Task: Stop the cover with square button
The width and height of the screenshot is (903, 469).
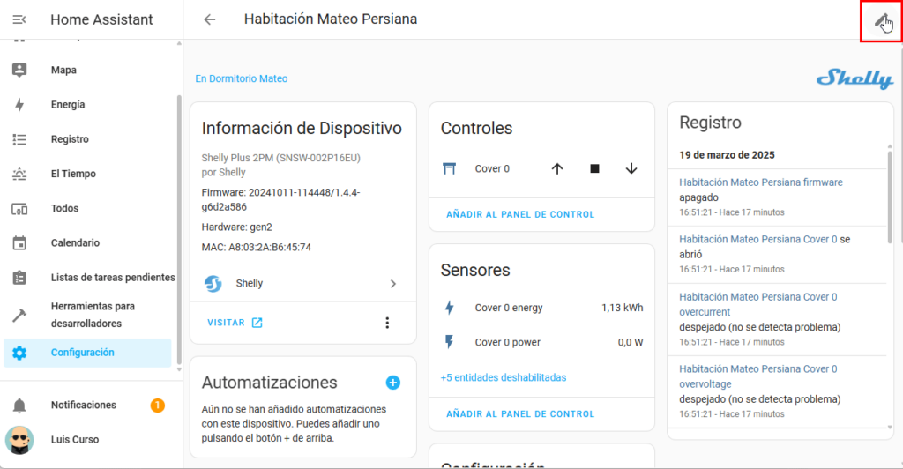Action: point(594,168)
